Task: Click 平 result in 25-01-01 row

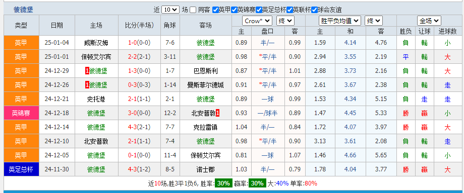Action: click(405, 57)
